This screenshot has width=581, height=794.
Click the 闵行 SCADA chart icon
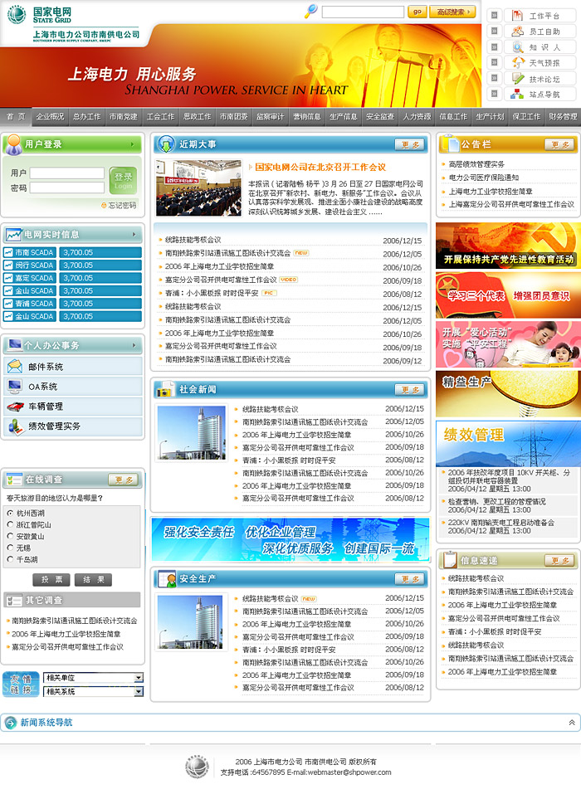(x=8, y=265)
